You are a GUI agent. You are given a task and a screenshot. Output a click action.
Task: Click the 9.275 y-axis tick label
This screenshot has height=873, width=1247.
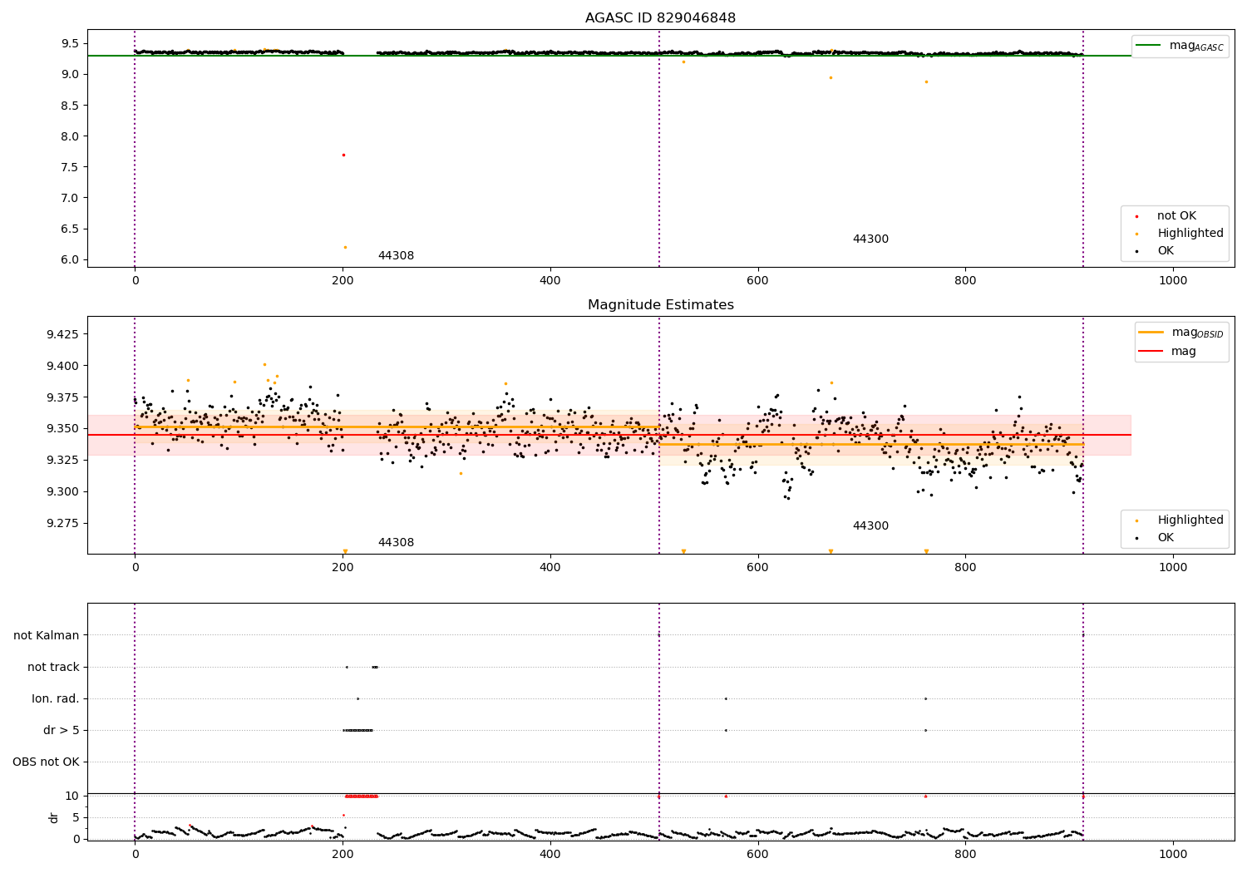[x=63, y=523]
